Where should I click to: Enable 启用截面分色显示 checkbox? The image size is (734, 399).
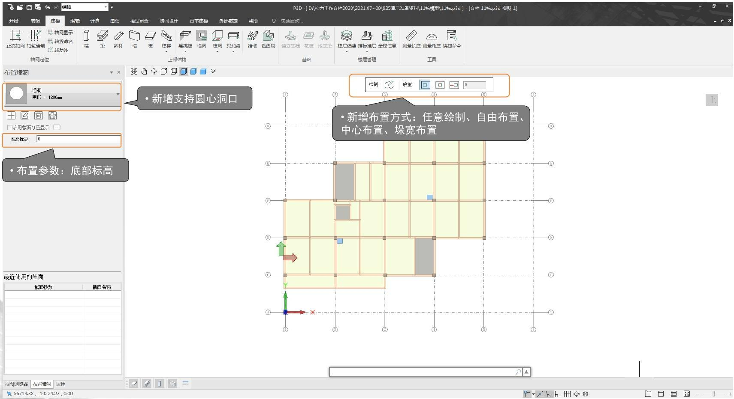click(x=10, y=128)
